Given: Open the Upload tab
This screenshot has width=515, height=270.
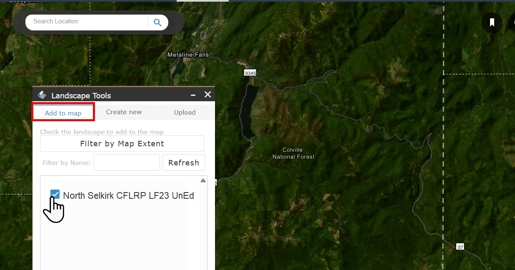Looking at the screenshot, I should [x=185, y=112].
